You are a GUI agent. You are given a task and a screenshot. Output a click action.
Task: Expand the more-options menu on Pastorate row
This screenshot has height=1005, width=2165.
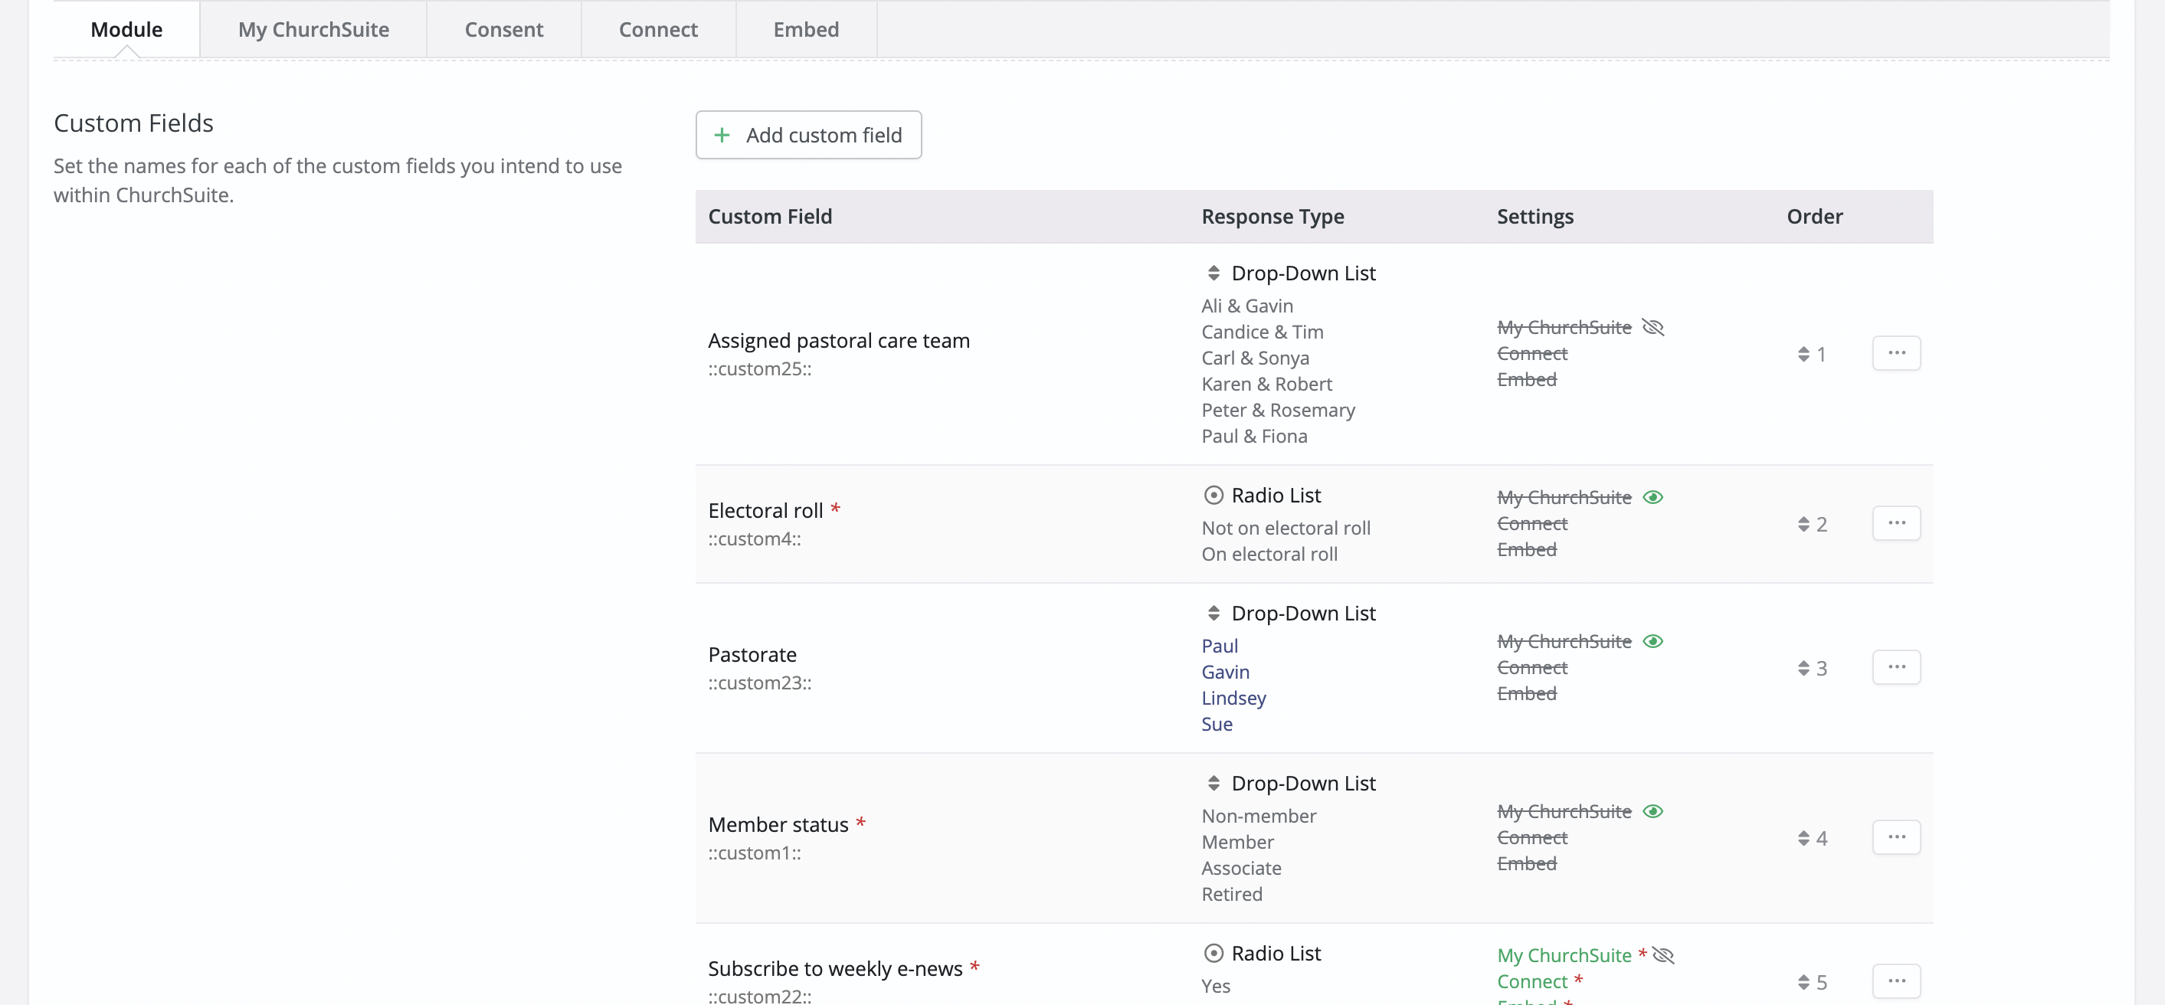[x=1895, y=667]
